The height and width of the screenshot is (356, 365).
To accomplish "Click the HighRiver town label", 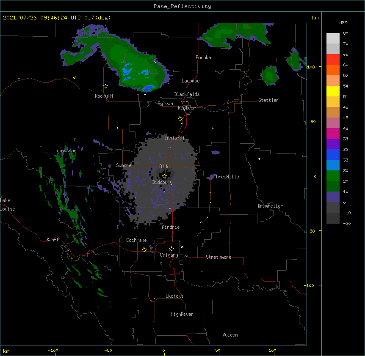I will coord(182,314).
